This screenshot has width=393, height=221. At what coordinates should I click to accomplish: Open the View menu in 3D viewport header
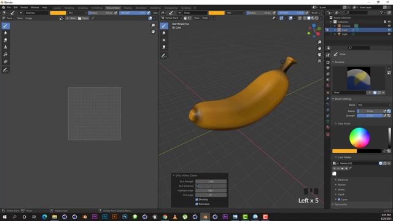click(196, 18)
